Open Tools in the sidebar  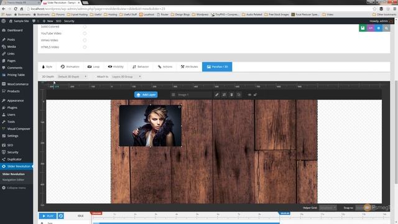[x=11, y=122]
